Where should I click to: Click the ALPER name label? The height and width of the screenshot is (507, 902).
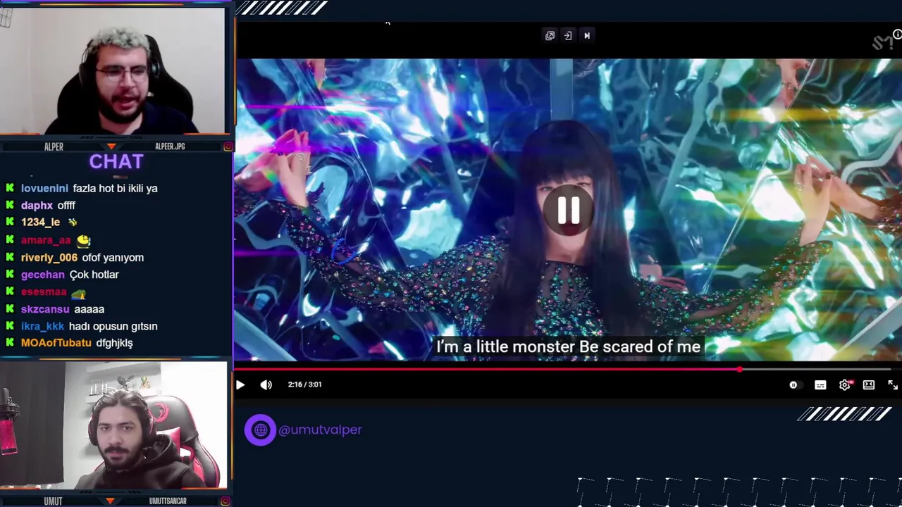point(54,146)
